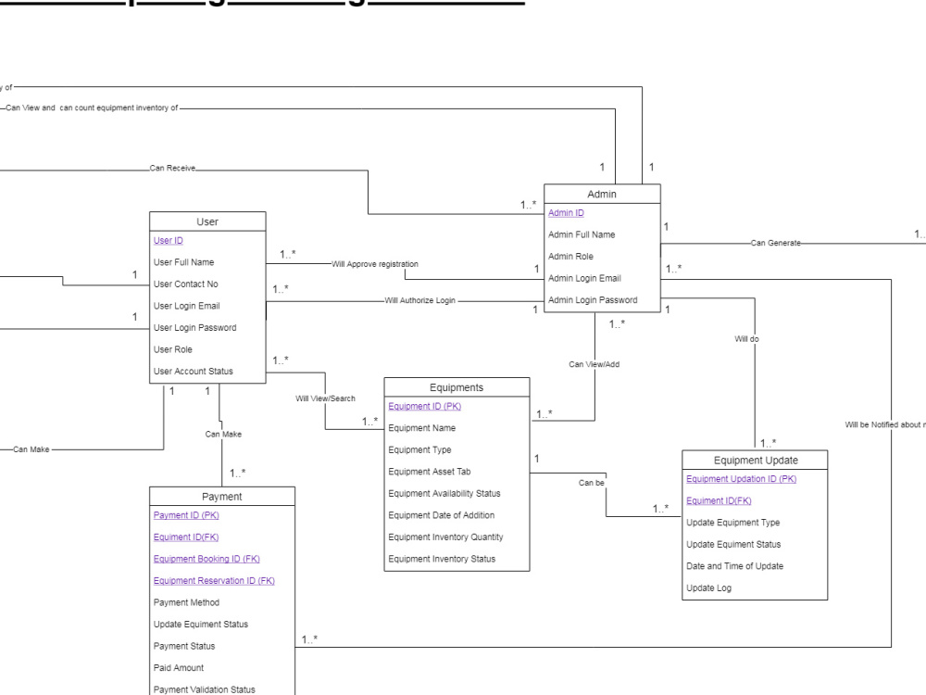
Task: Click the "Payment ID (PK)" link in Payment
Action: 185,515
